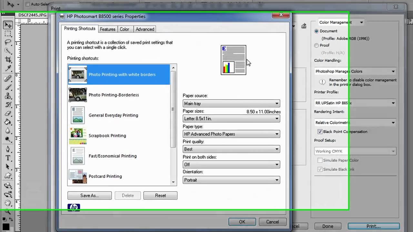Select the Eyedropper tool
The image size is (413, 232).
tap(8, 68)
